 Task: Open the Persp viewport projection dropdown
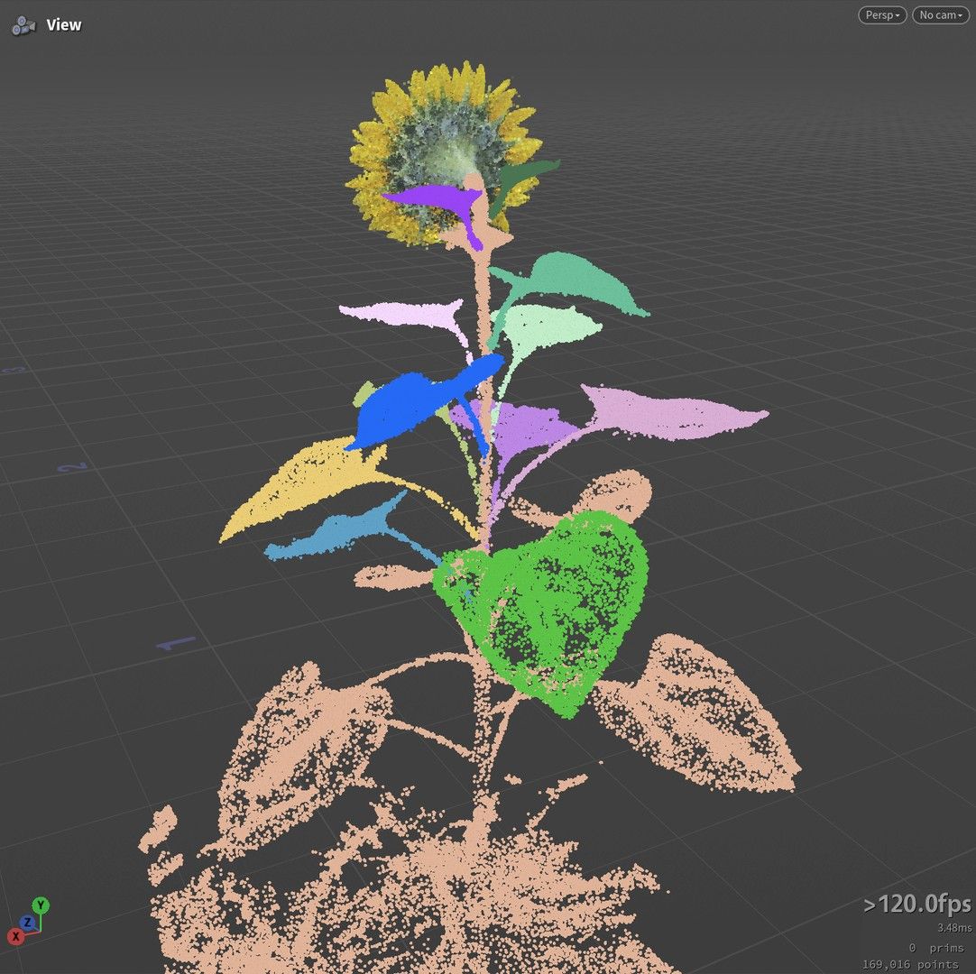tap(882, 15)
